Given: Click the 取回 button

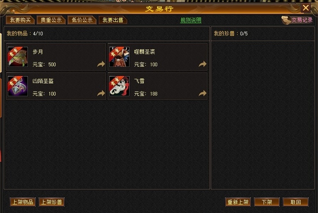Looking at the screenshot, I should click(x=296, y=202).
